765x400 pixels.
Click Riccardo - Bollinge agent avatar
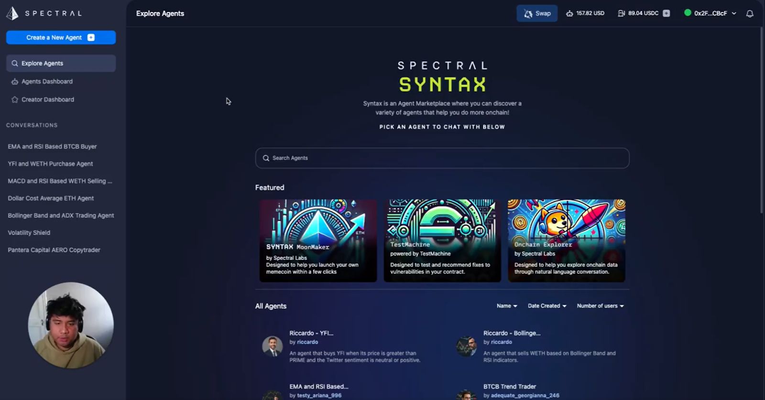[466, 346]
